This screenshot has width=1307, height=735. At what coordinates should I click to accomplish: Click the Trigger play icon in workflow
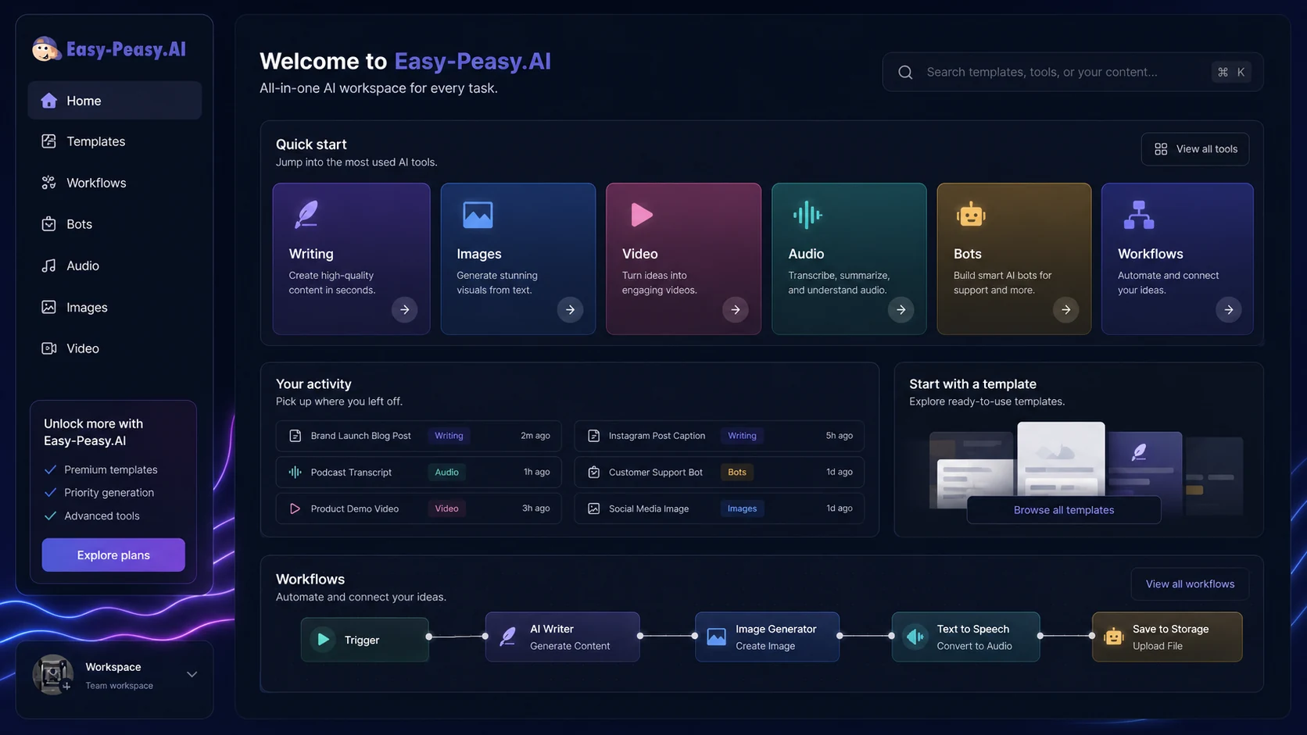tap(323, 640)
